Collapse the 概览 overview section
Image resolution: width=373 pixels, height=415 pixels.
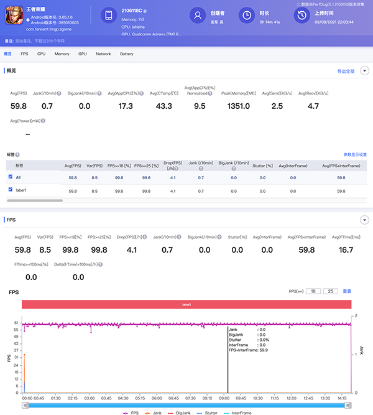(x=365, y=71)
